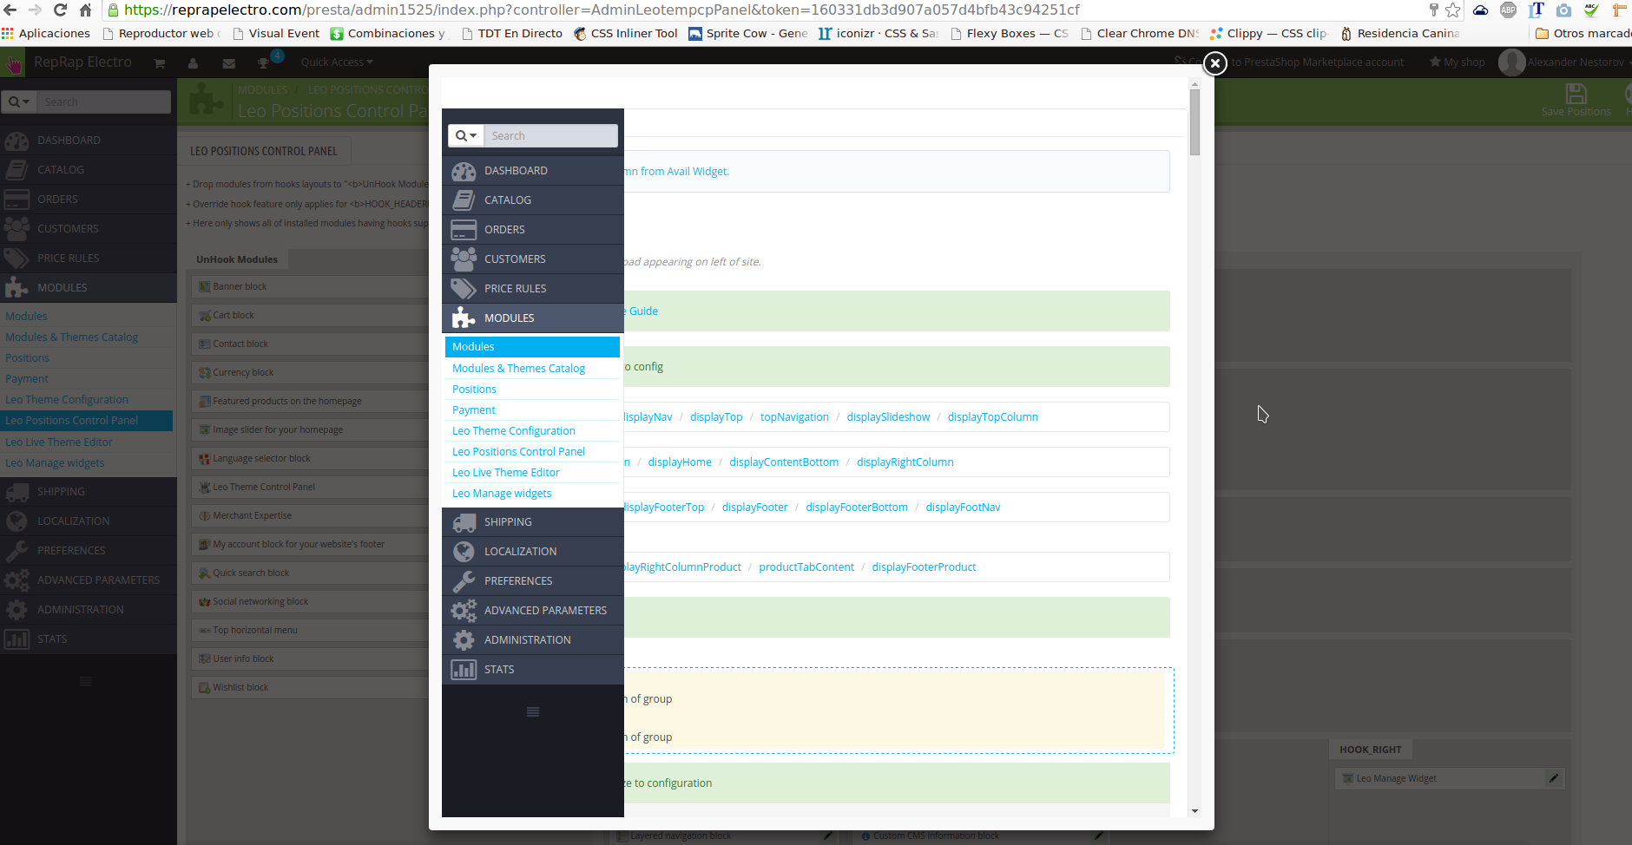1632x845 pixels.
Task: Open Catalog book icon in modal sidebar
Action: (464, 200)
